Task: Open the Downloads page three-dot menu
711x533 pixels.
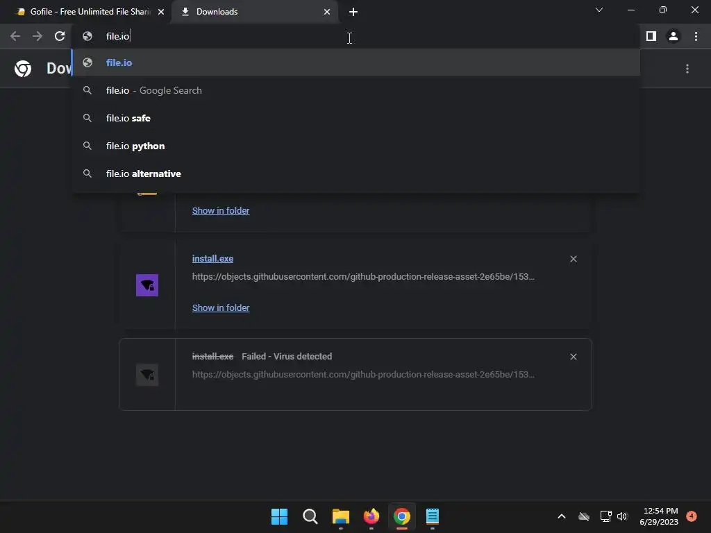Action: (x=687, y=69)
